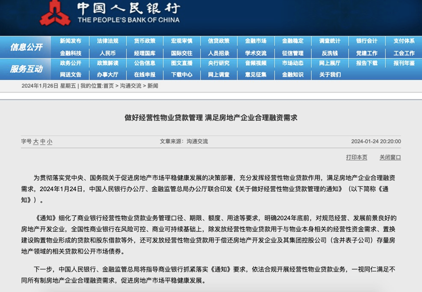Open the 法律法规 menu item
This screenshot has height=292, width=422.
coord(108,41)
